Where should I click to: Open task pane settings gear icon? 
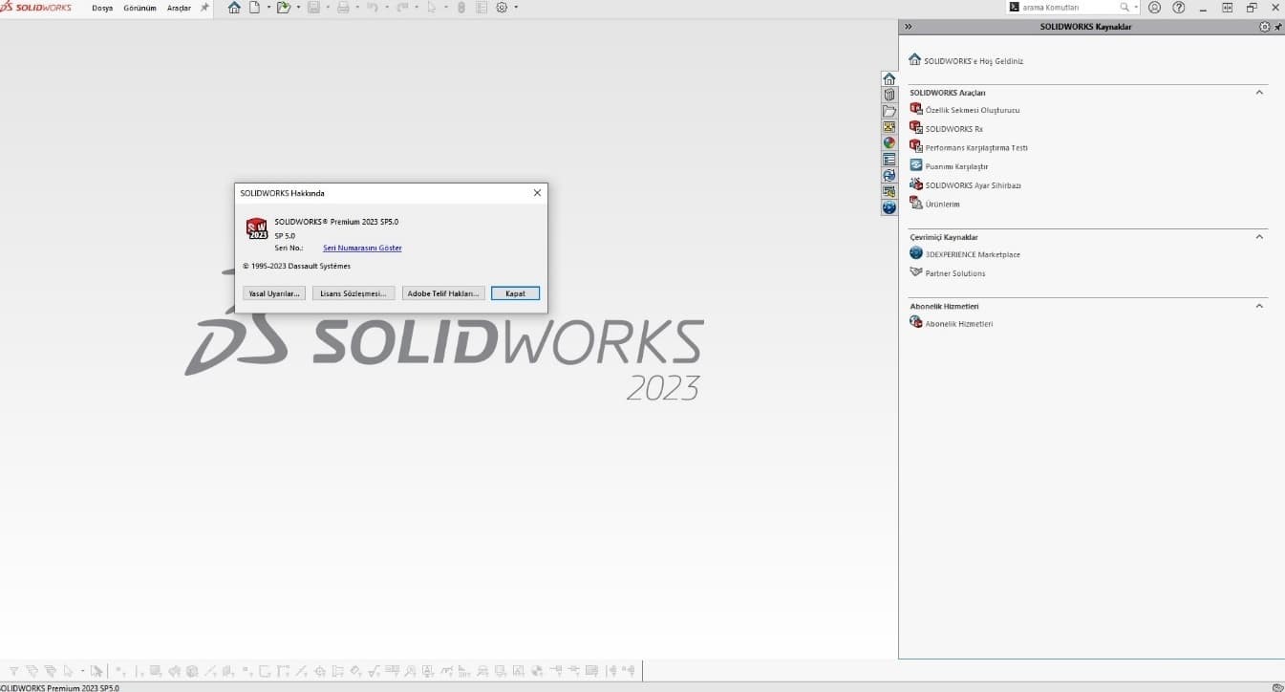[1265, 27]
